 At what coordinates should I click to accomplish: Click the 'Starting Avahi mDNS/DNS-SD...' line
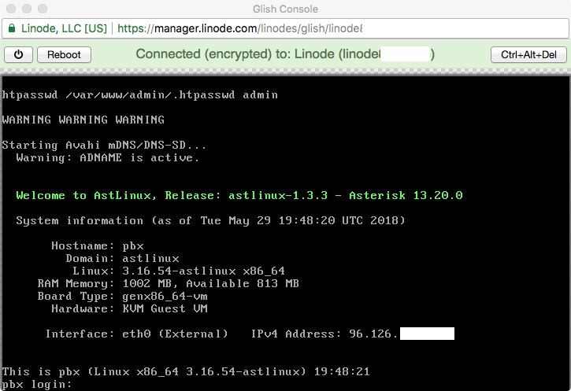[104, 145]
